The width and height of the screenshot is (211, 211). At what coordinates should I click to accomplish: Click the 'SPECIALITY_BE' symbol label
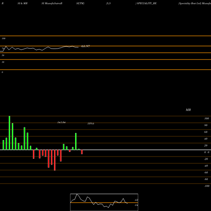(146, 3)
